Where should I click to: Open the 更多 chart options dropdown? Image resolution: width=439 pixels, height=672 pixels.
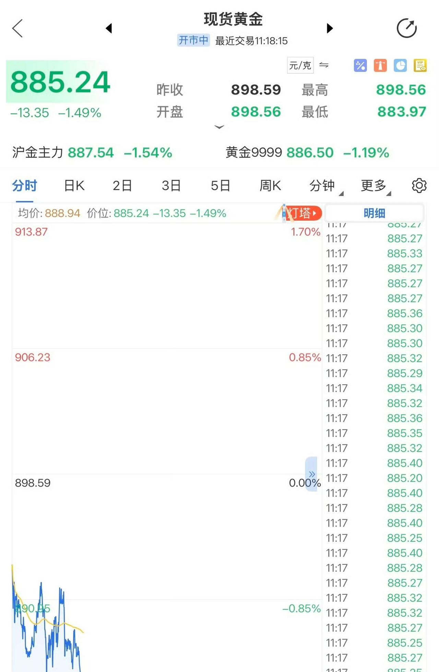coord(376,186)
